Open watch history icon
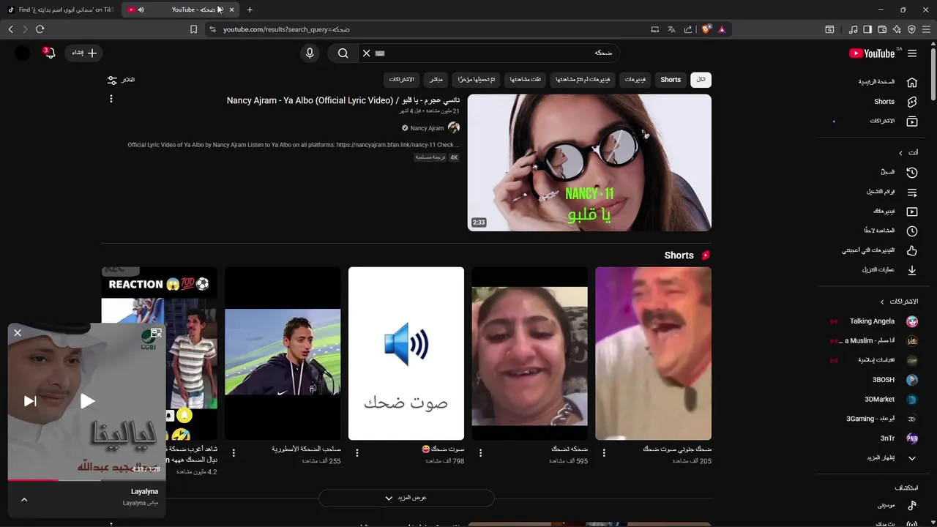This screenshot has width=937, height=527. pos(912,173)
